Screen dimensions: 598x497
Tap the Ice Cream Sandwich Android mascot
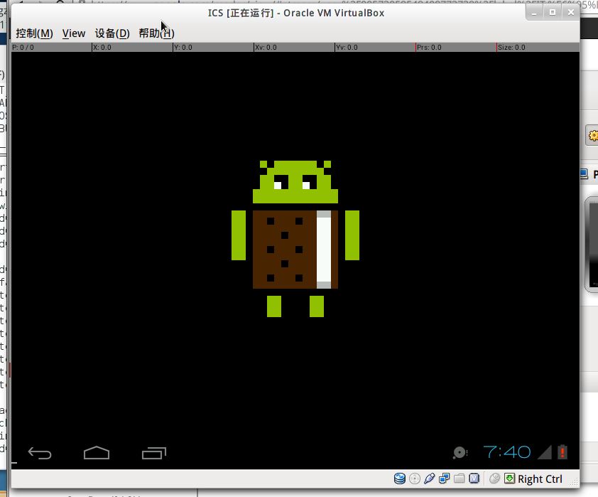click(295, 239)
